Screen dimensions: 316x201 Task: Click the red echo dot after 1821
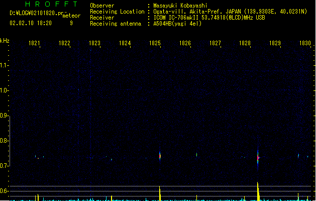(38, 158)
